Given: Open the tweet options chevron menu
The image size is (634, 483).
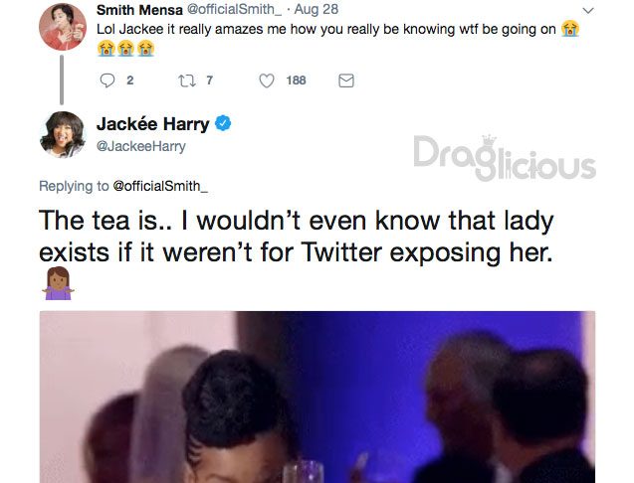Looking at the screenshot, I should (589, 10).
